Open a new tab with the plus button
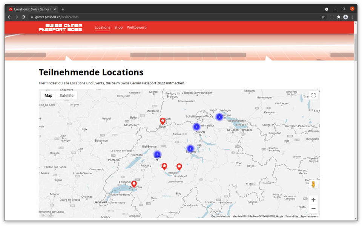Image resolution: width=362 pixels, height=226 pixels. pos(63,9)
